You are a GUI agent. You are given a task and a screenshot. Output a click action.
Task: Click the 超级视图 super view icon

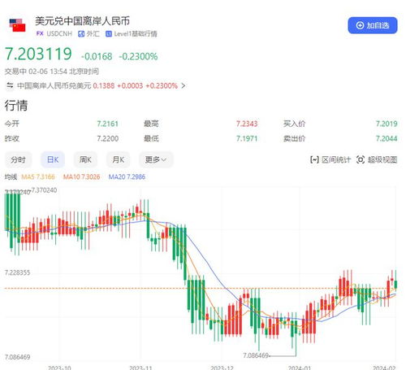click(361, 159)
